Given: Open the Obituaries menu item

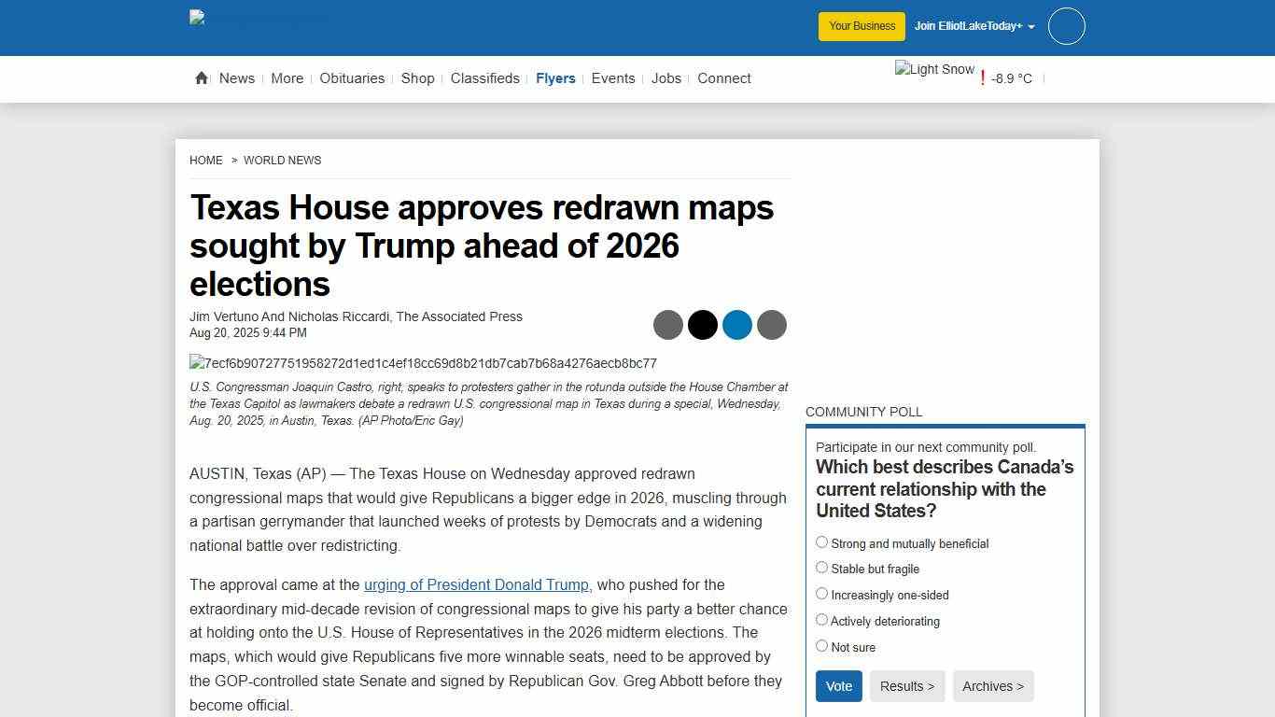Looking at the screenshot, I should [352, 78].
